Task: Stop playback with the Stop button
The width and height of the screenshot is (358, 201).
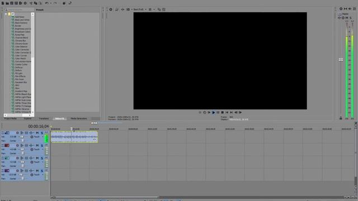Action: point(223,112)
